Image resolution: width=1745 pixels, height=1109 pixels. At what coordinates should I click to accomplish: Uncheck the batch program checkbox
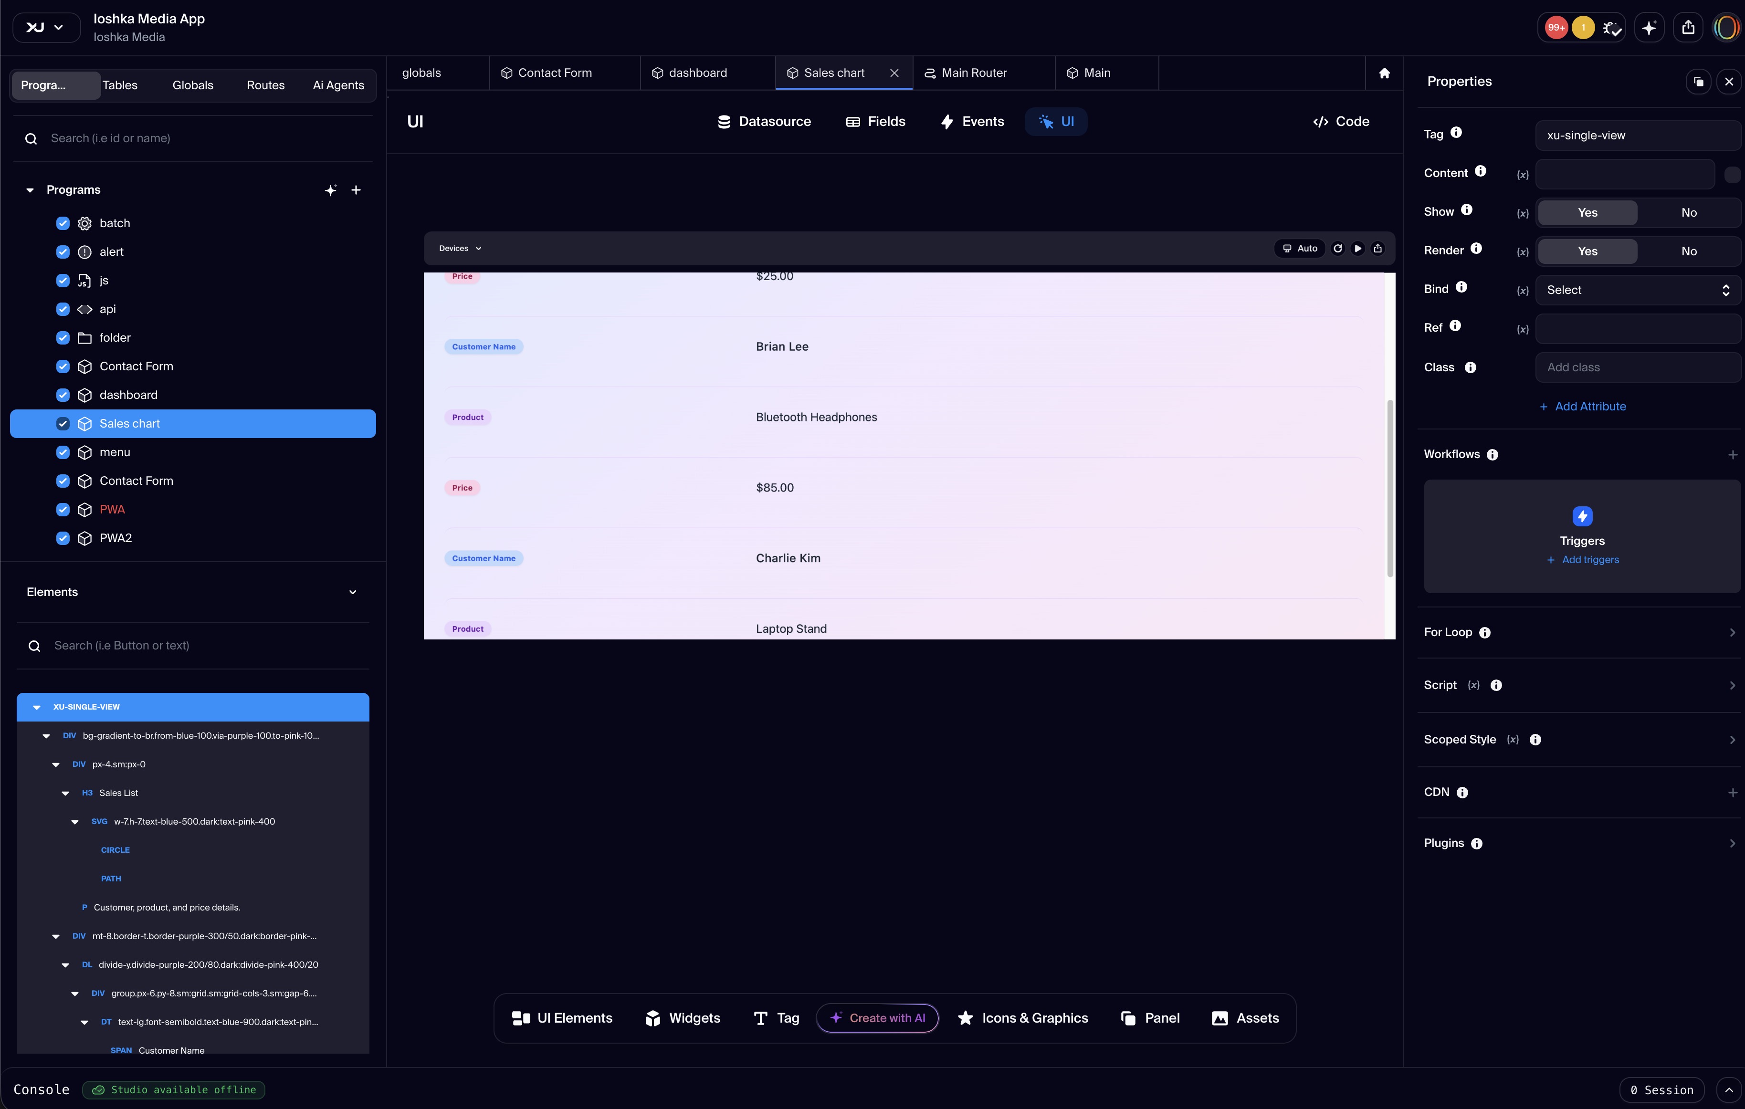[63, 223]
